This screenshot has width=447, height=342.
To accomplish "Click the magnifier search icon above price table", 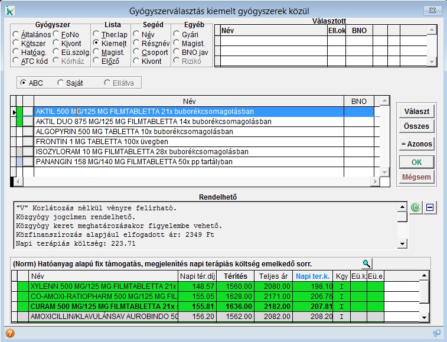I will pos(367,263).
